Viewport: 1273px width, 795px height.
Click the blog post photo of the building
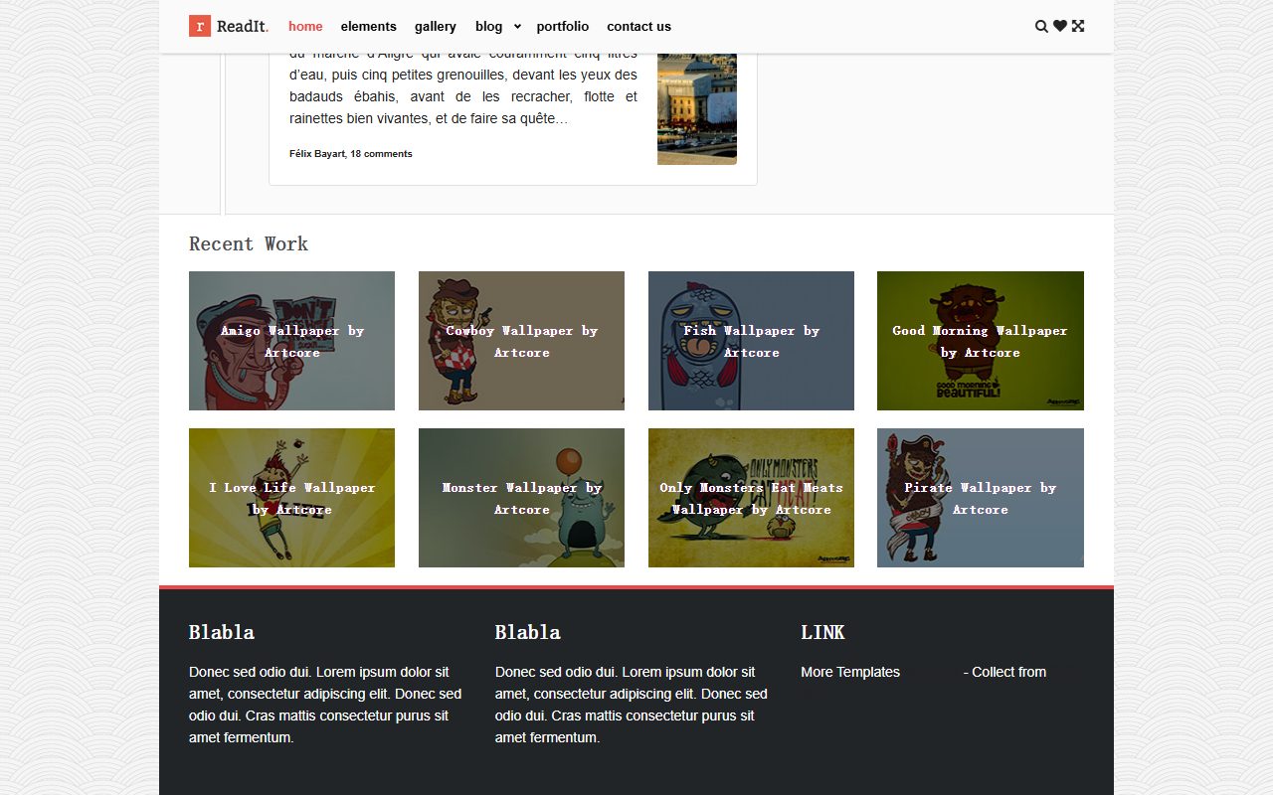pyautogui.click(x=697, y=108)
